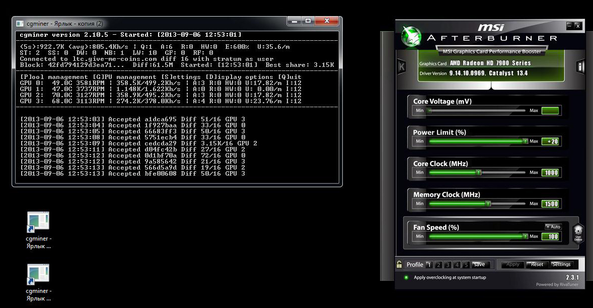Minimize the MSI Afterburner window
The image size is (593, 308).
click(569, 26)
